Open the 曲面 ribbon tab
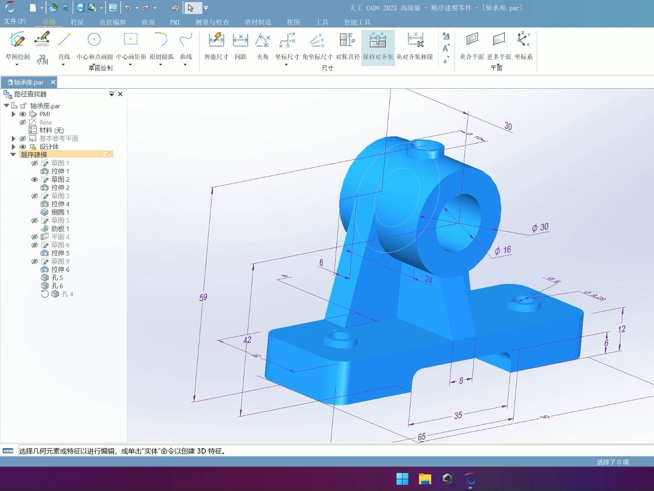654x491 pixels. [148, 22]
